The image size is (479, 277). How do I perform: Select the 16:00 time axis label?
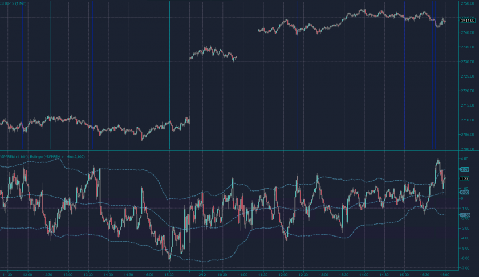pos(444,274)
